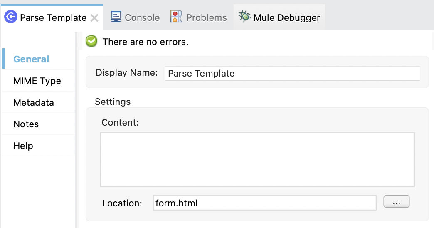Click the vertical divider beside the sidebar

click(76, 129)
